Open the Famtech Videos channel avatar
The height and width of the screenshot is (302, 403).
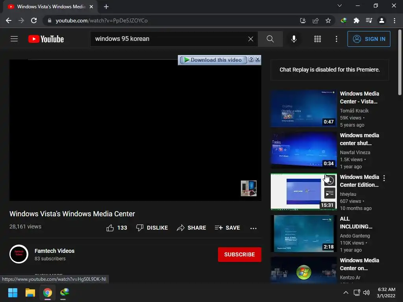click(x=19, y=254)
